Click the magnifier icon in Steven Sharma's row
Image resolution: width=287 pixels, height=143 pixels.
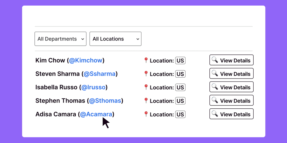pyautogui.click(x=215, y=73)
